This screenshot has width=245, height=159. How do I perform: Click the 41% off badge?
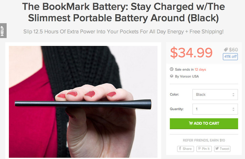tap(230, 57)
